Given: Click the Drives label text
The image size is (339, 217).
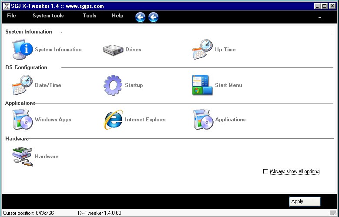Looking at the screenshot, I should [x=133, y=50].
